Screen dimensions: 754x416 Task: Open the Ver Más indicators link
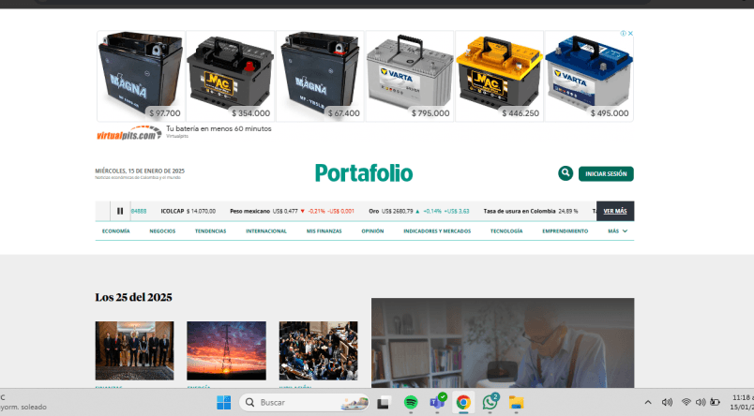click(615, 211)
